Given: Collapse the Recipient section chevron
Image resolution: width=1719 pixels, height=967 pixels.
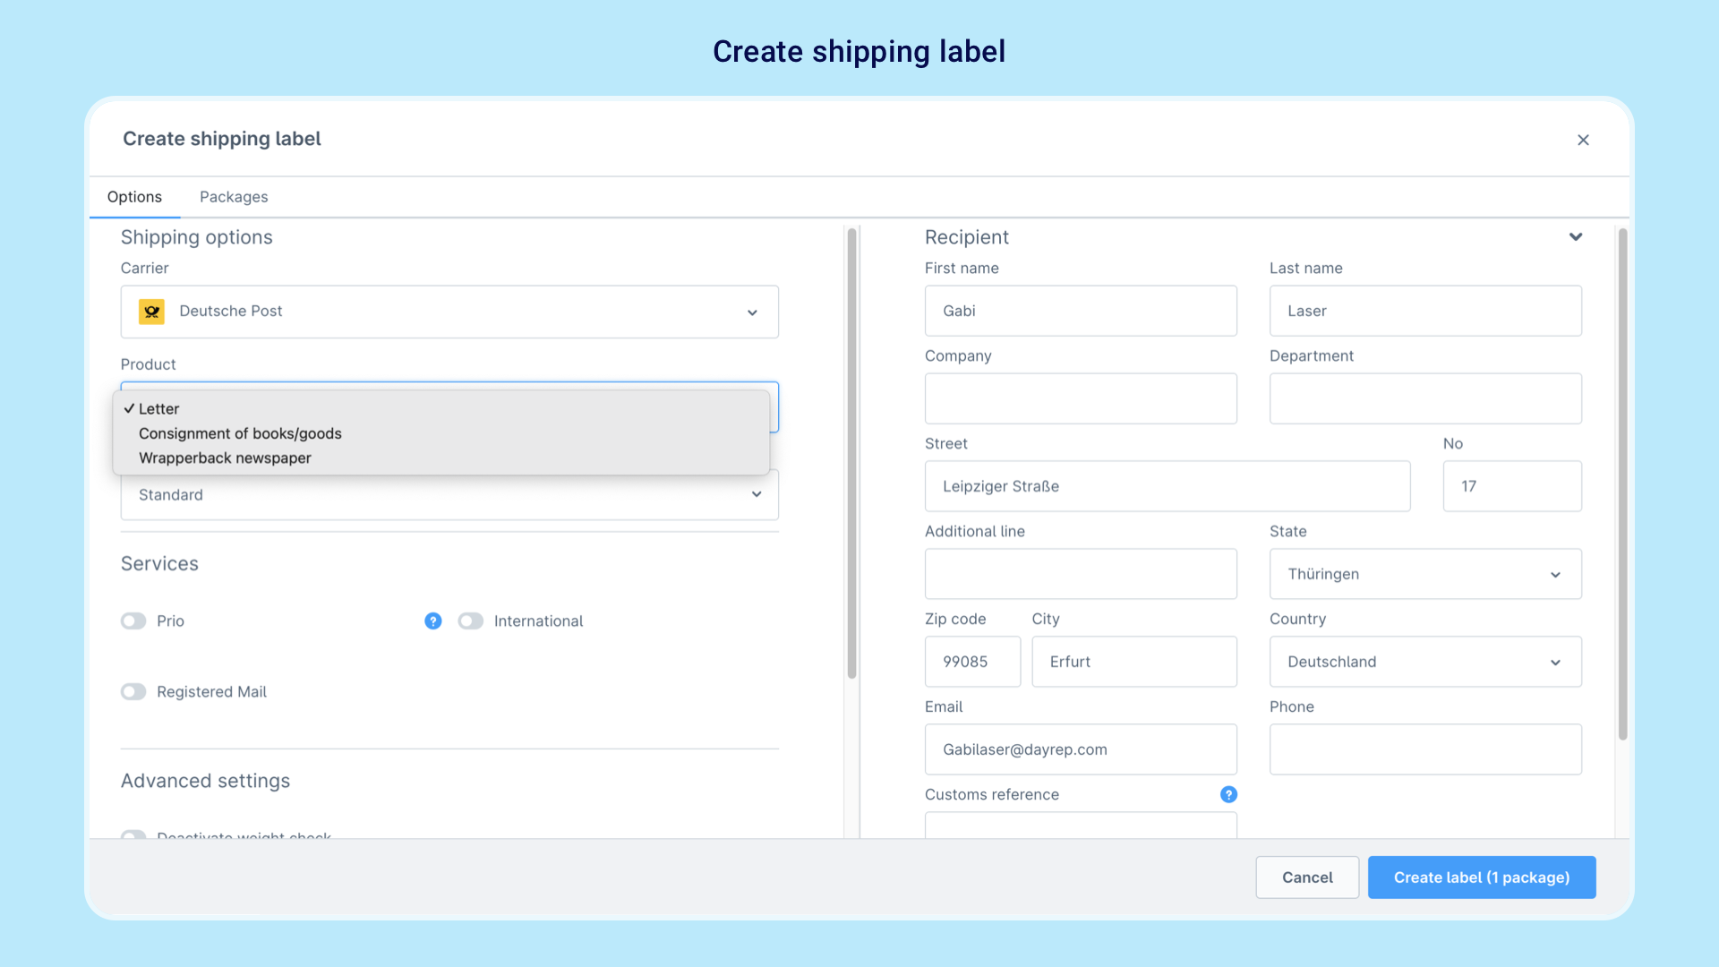Looking at the screenshot, I should pyautogui.click(x=1576, y=237).
